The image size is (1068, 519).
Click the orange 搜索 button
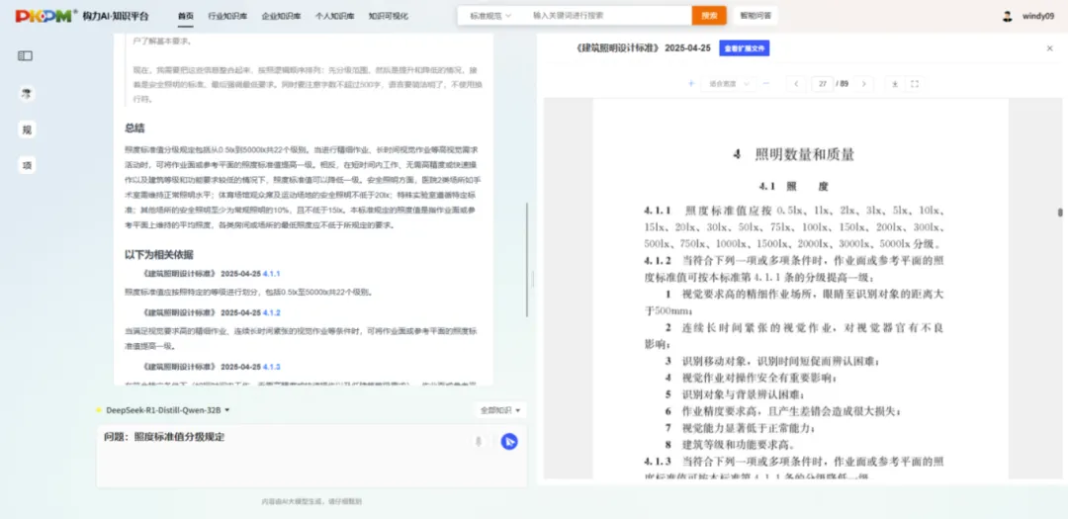point(708,16)
